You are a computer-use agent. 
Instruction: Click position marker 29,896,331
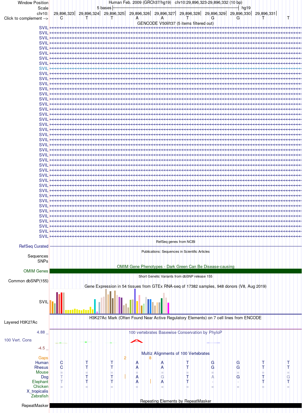pos(265,13)
